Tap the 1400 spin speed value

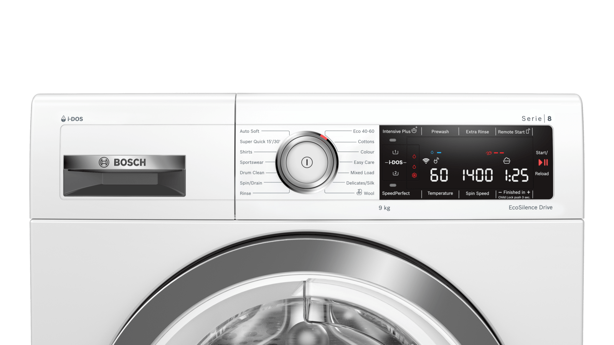(x=478, y=175)
